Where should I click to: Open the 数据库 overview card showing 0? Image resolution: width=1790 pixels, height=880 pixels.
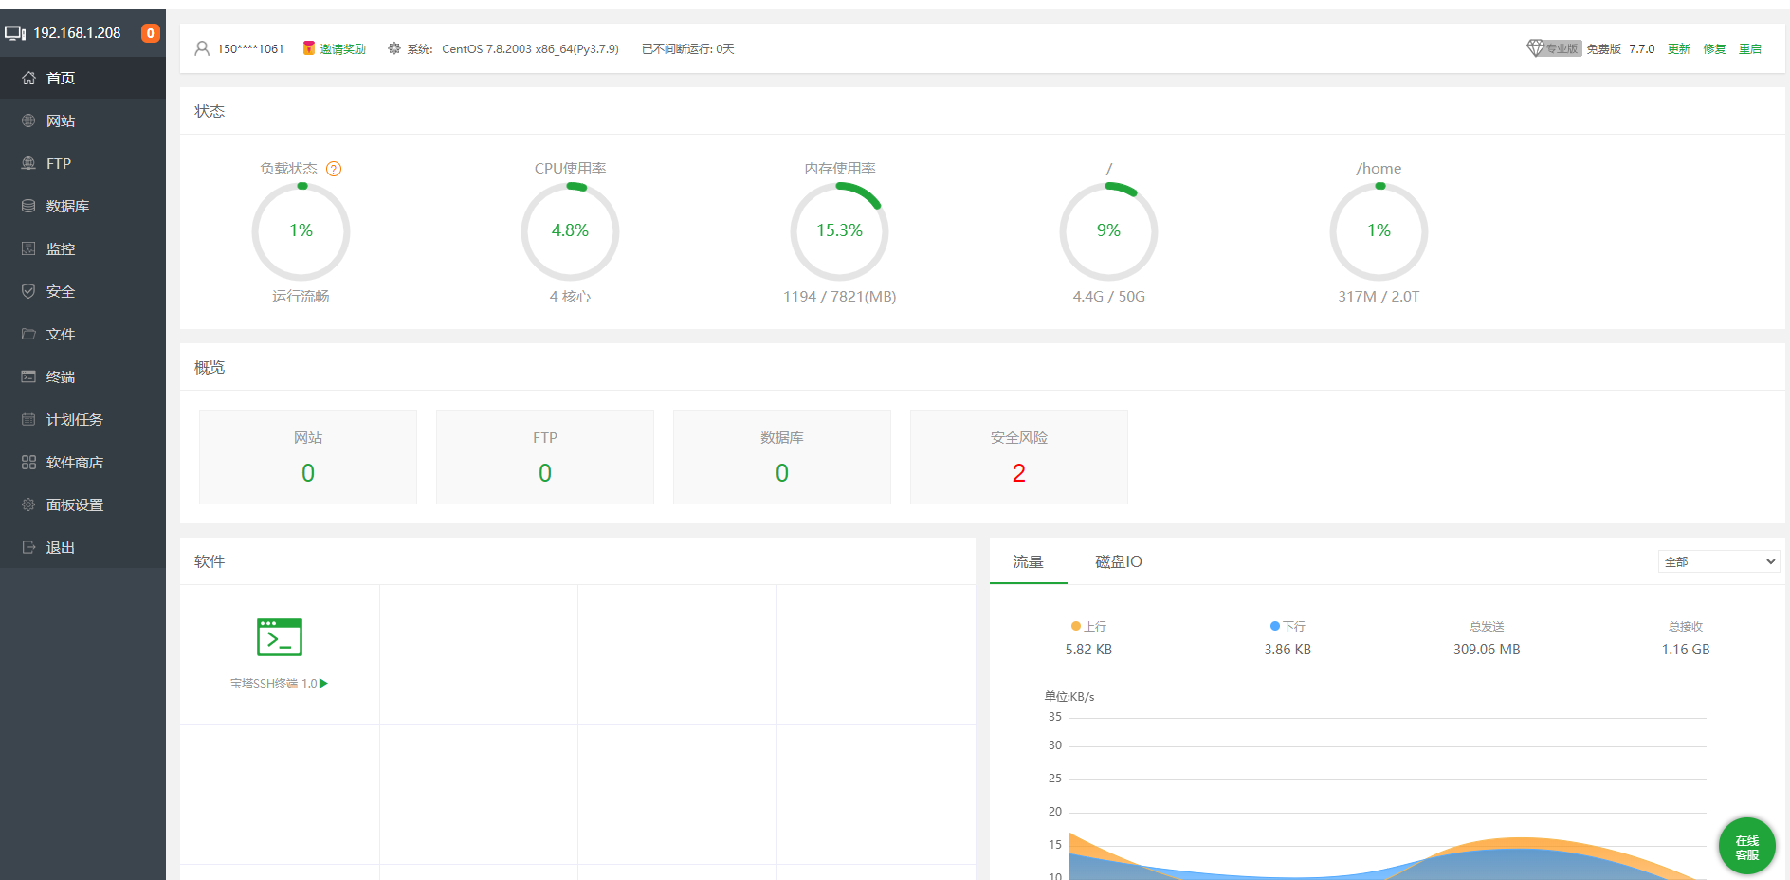click(782, 457)
